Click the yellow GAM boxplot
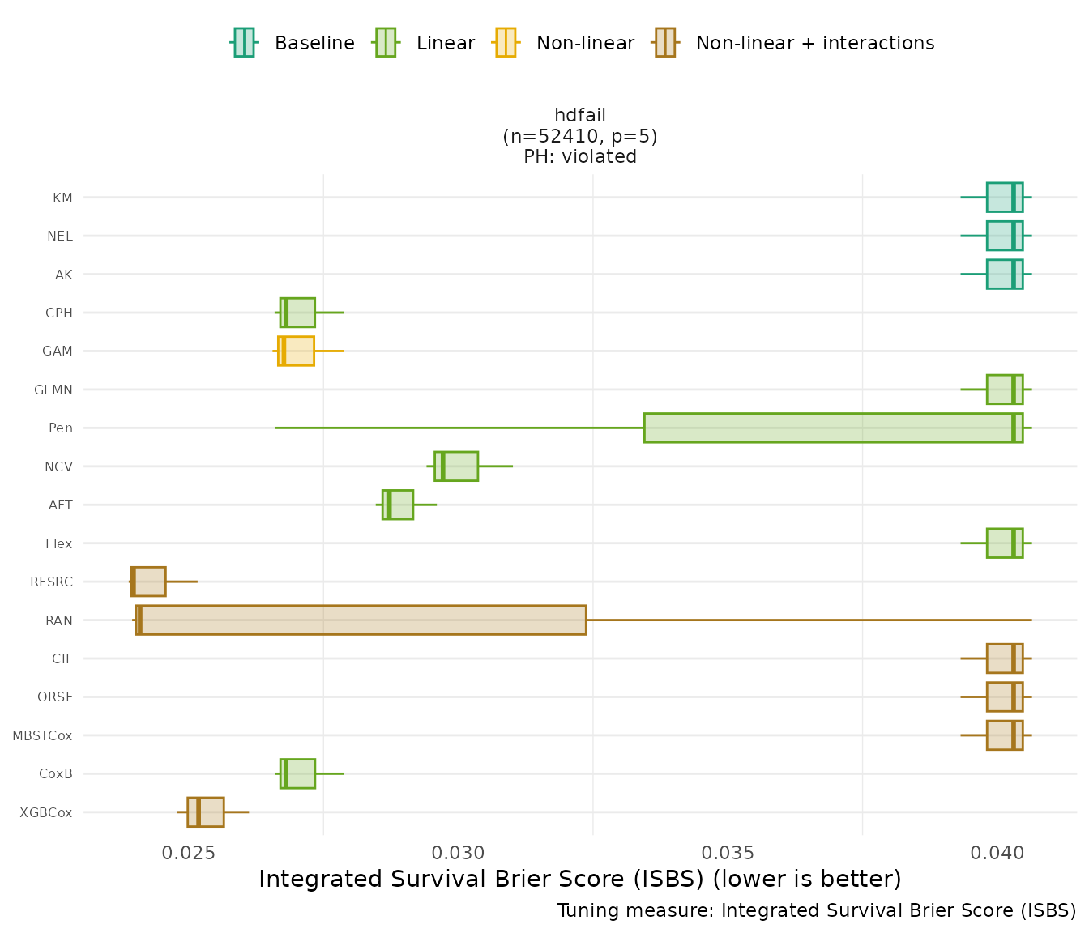This screenshot has height=933, width=1089. coord(296,351)
